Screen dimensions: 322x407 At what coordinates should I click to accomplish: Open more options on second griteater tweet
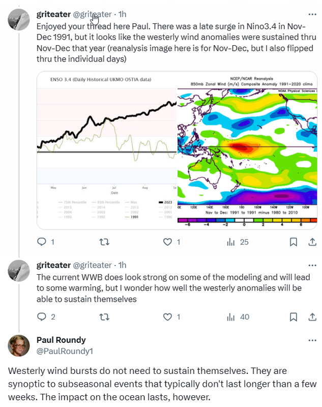click(312, 265)
